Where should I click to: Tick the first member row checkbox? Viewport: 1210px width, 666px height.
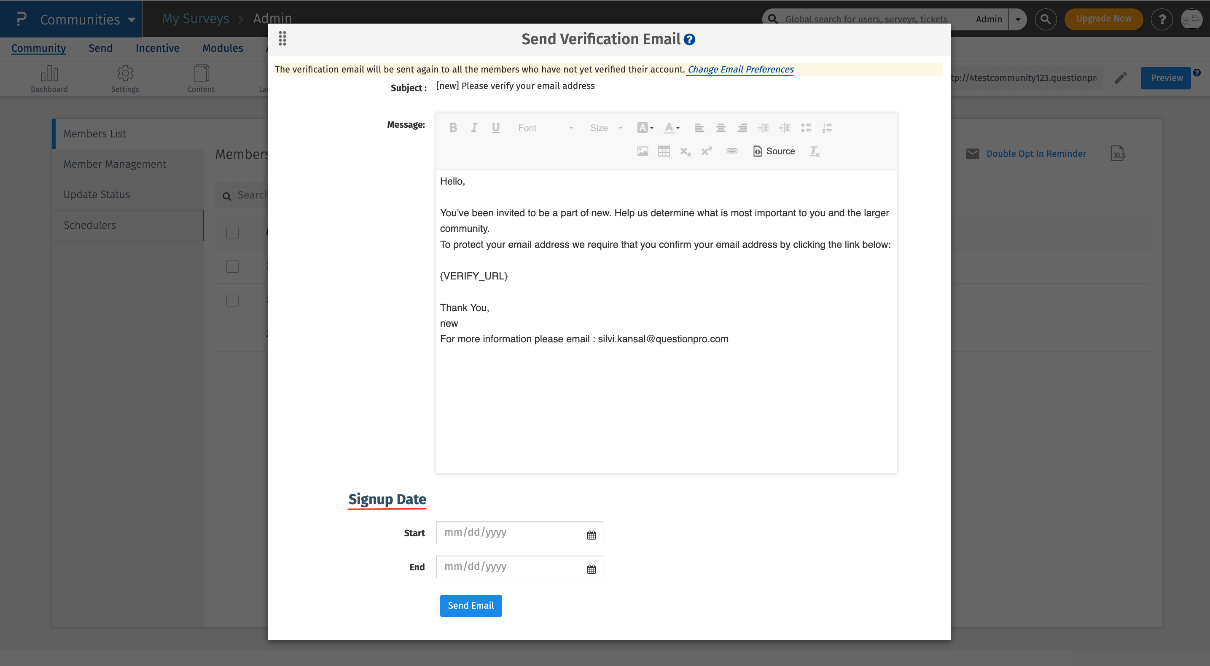(232, 233)
